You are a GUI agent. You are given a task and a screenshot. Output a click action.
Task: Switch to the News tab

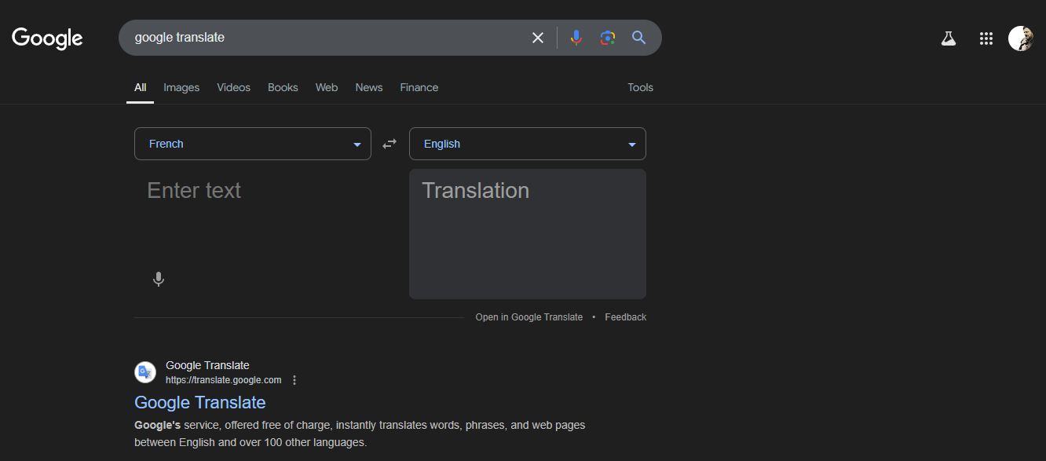[x=369, y=87]
